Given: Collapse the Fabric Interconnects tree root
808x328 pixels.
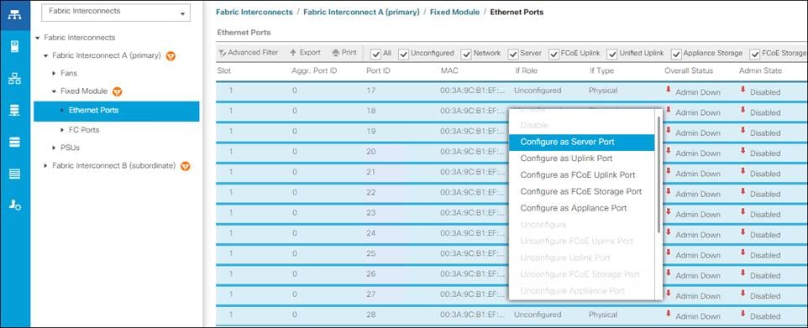Looking at the screenshot, I should tap(38, 38).
